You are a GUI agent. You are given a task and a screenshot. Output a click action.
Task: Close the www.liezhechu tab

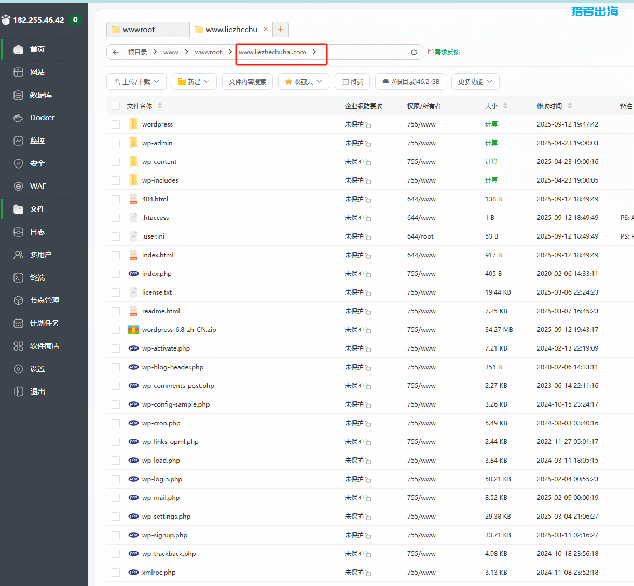coord(266,30)
